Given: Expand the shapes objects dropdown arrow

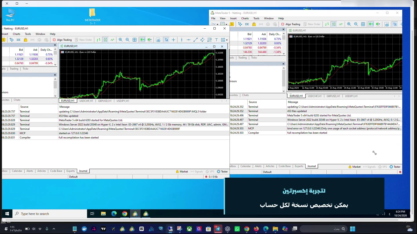Looking at the screenshot, I should [227, 40].
